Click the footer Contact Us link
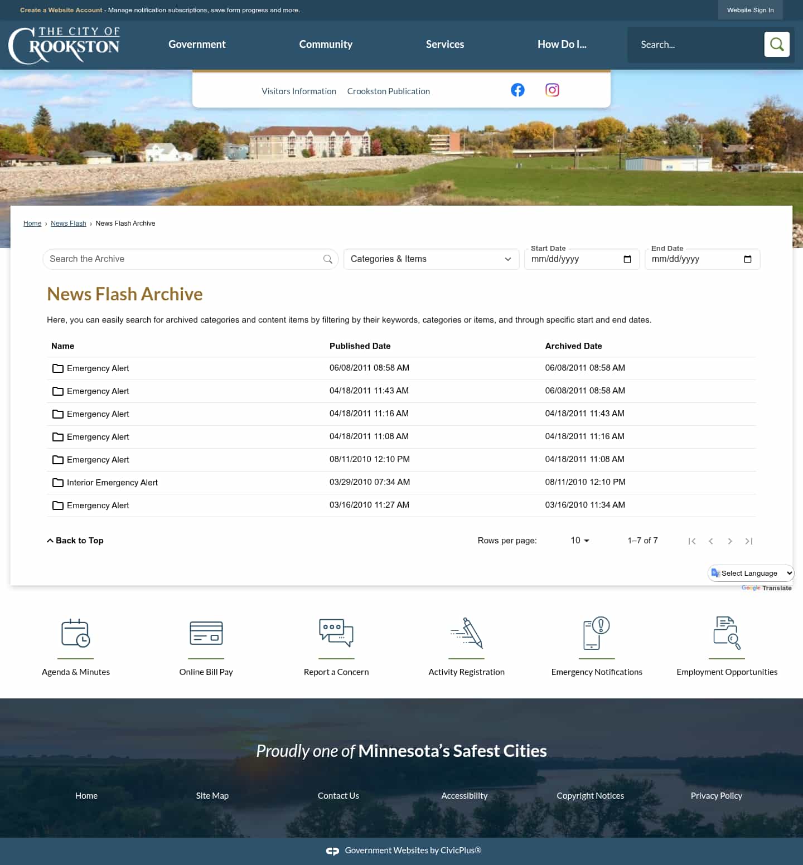 point(338,796)
